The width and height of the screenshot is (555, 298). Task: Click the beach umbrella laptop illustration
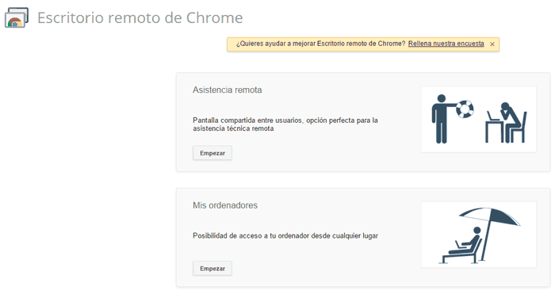point(479,235)
